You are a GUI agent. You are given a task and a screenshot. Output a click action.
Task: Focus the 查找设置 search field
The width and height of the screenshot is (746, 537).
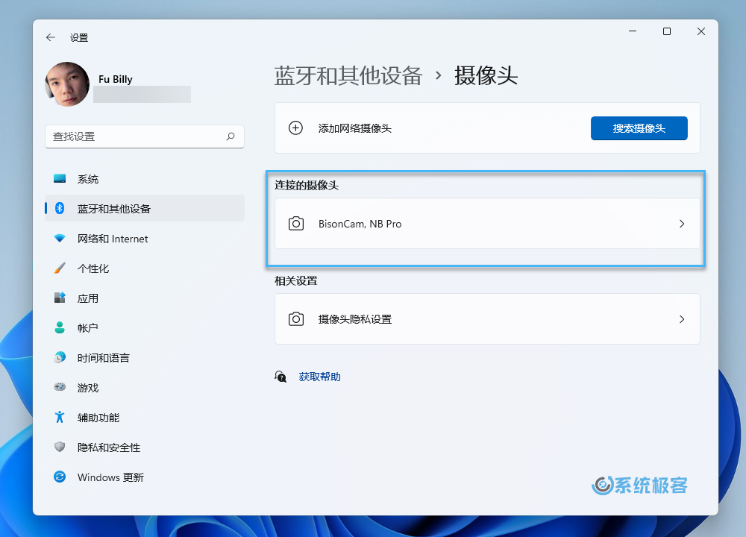pyautogui.click(x=145, y=136)
